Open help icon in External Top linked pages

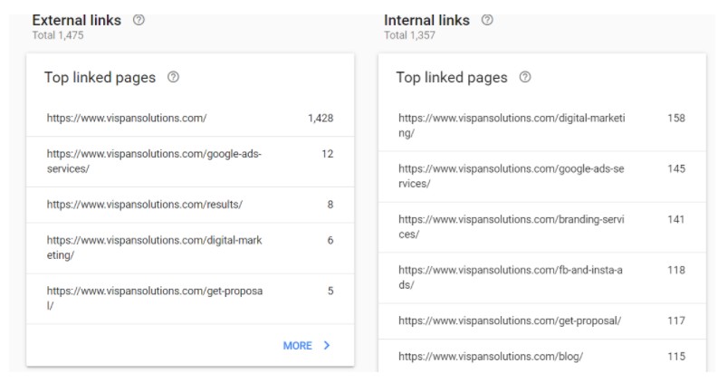click(173, 77)
